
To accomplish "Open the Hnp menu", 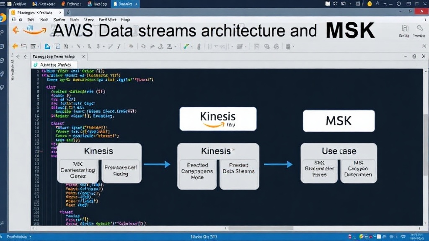I will [x=125, y=20].
